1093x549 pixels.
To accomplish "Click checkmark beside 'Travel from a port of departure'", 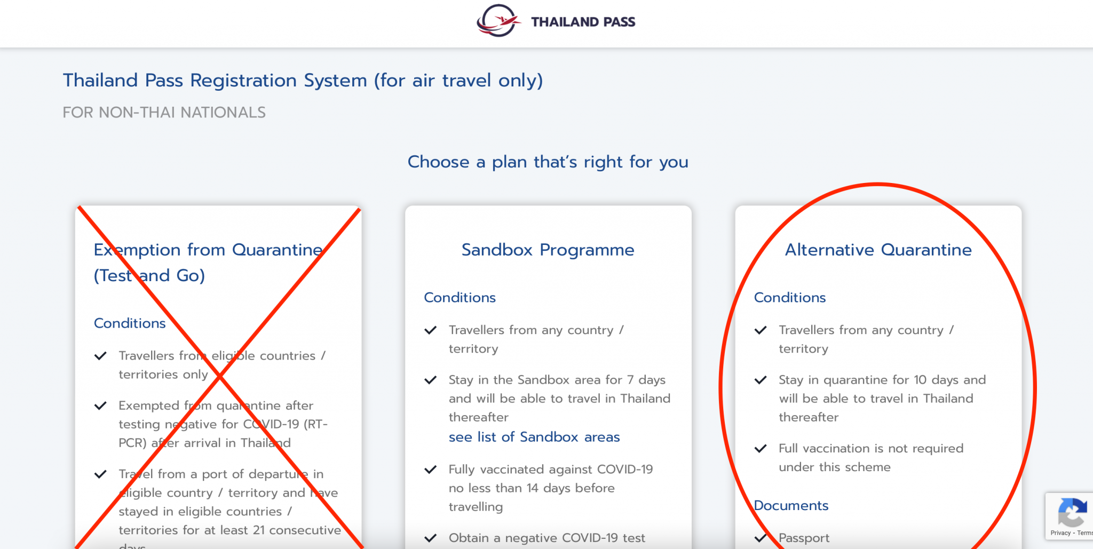I will pyautogui.click(x=100, y=474).
